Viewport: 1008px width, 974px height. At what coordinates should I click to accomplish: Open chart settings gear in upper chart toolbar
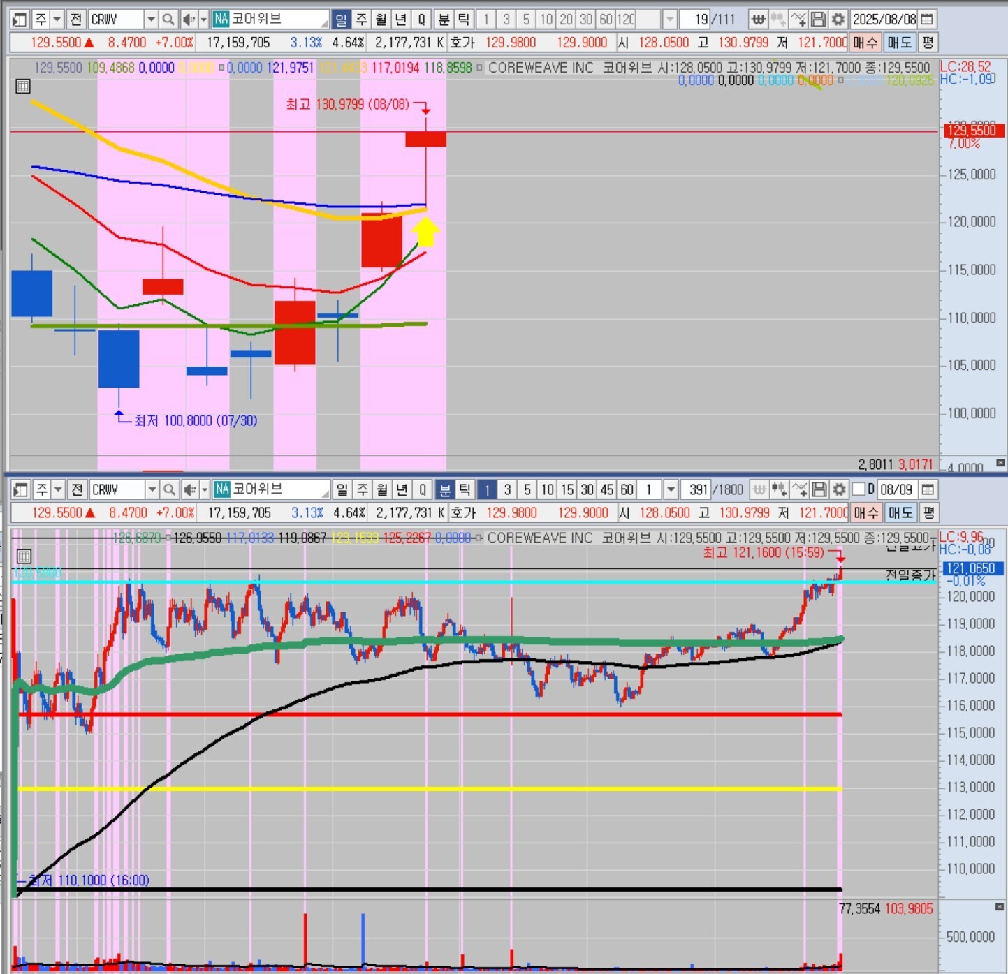point(838,19)
